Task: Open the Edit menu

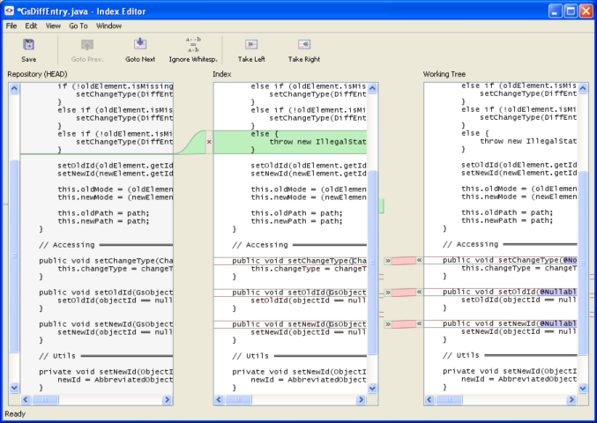Action: coord(31,26)
